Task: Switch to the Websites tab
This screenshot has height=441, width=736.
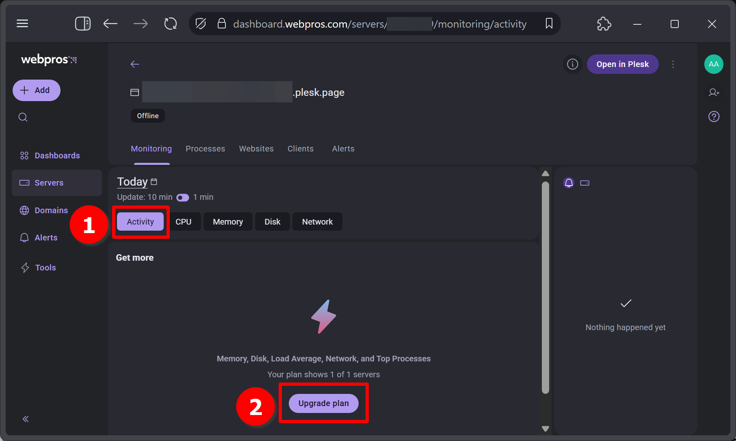Action: coord(256,149)
